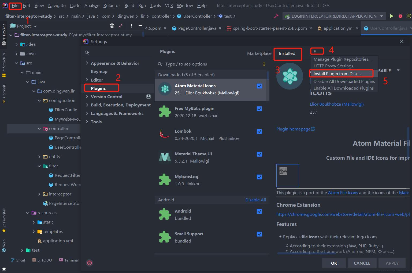Click collapse all icon in Project panel
The image size is (412, 273).
[x=121, y=26]
